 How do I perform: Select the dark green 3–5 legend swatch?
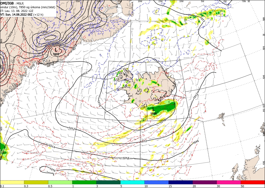(x=108, y=182)
